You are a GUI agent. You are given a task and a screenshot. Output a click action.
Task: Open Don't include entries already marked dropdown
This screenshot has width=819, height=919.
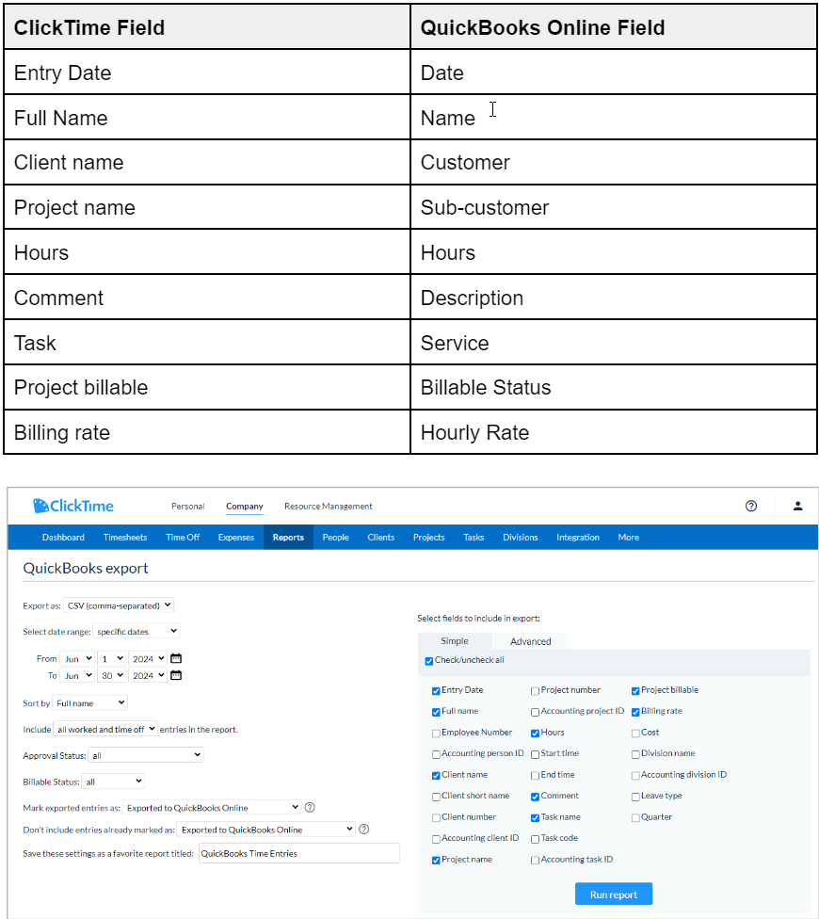click(x=265, y=829)
